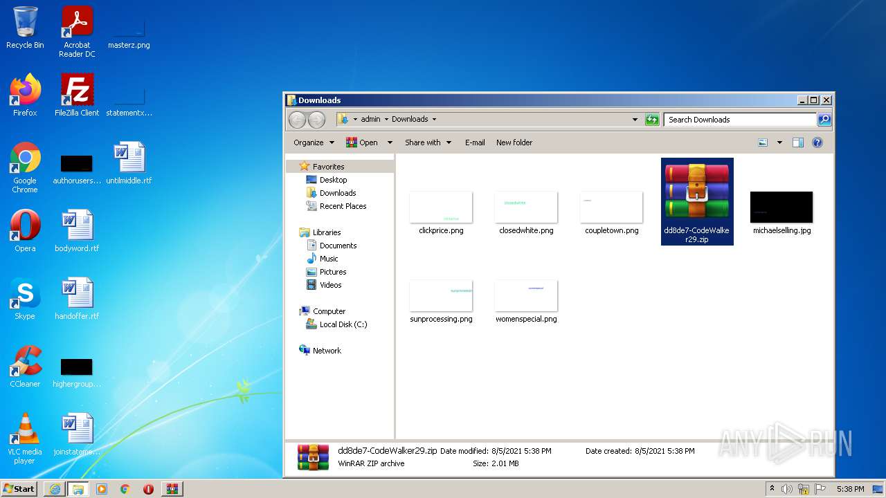
Task: Go forward with the Explorer Forward button
Action: point(316,120)
